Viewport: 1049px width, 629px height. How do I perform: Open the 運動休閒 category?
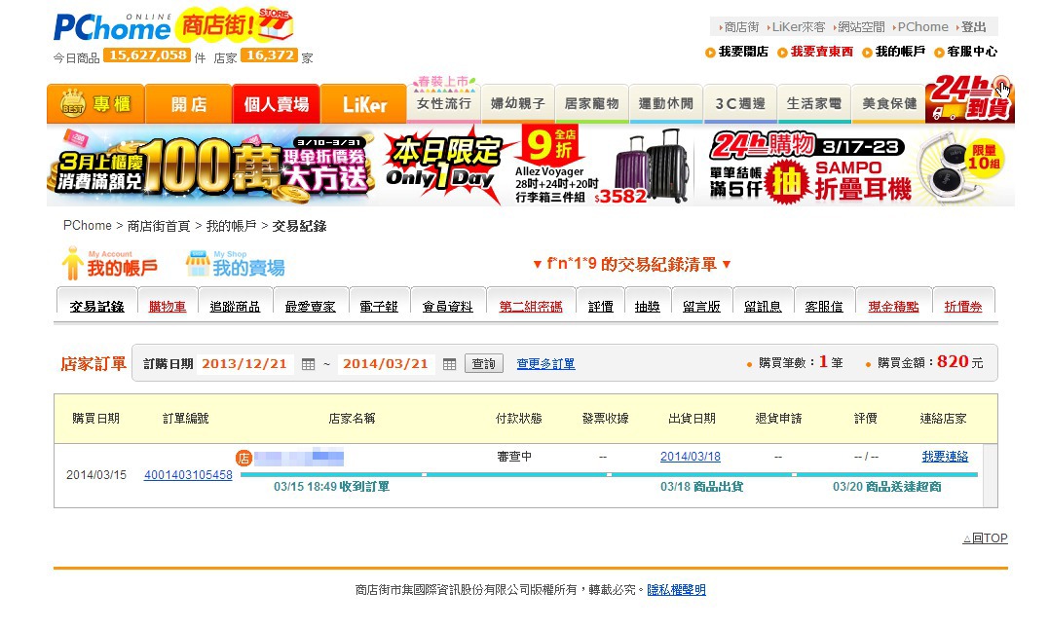tap(665, 103)
